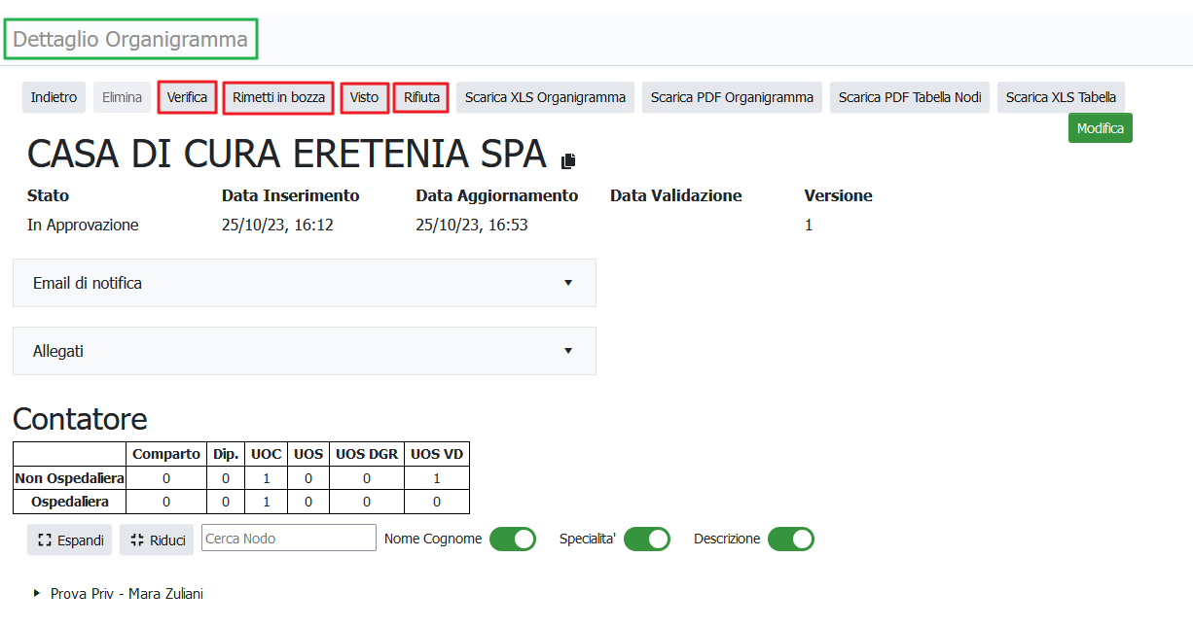Click the Contatore heading
Image resolution: width=1193 pixels, height=627 pixels.
tap(80, 419)
